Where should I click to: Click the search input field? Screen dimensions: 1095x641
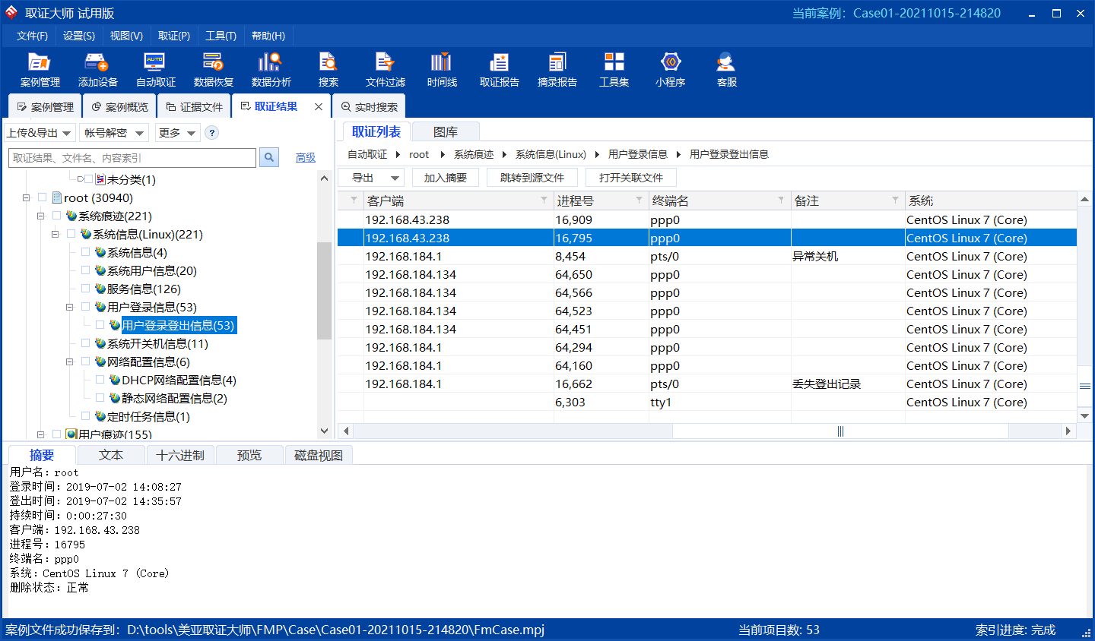(132, 157)
